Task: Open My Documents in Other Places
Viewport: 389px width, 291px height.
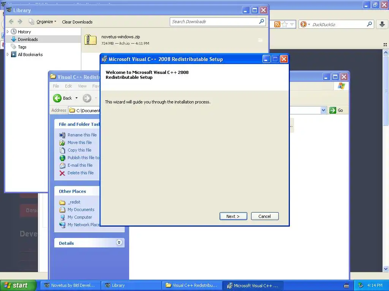Action: [x=81, y=210]
